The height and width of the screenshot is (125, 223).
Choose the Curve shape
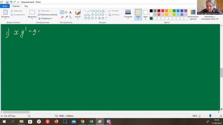coord(89,11)
